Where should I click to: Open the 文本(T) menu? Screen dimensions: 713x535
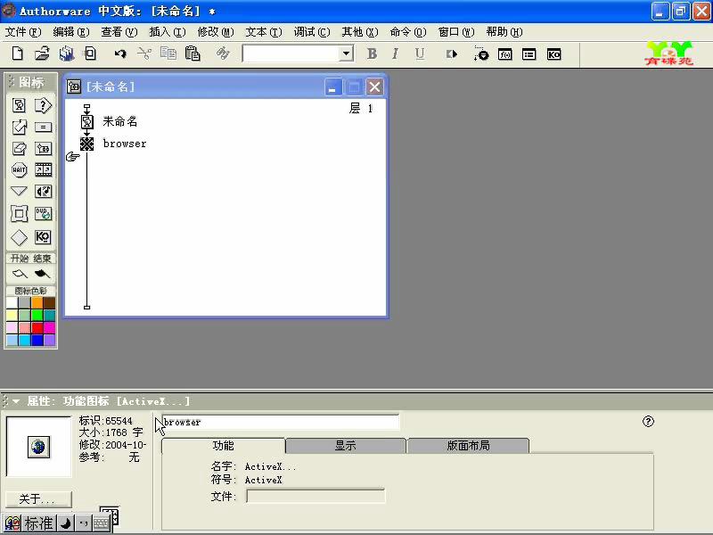(x=264, y=32)
